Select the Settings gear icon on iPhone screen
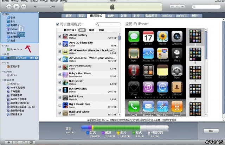 point(177,70)
